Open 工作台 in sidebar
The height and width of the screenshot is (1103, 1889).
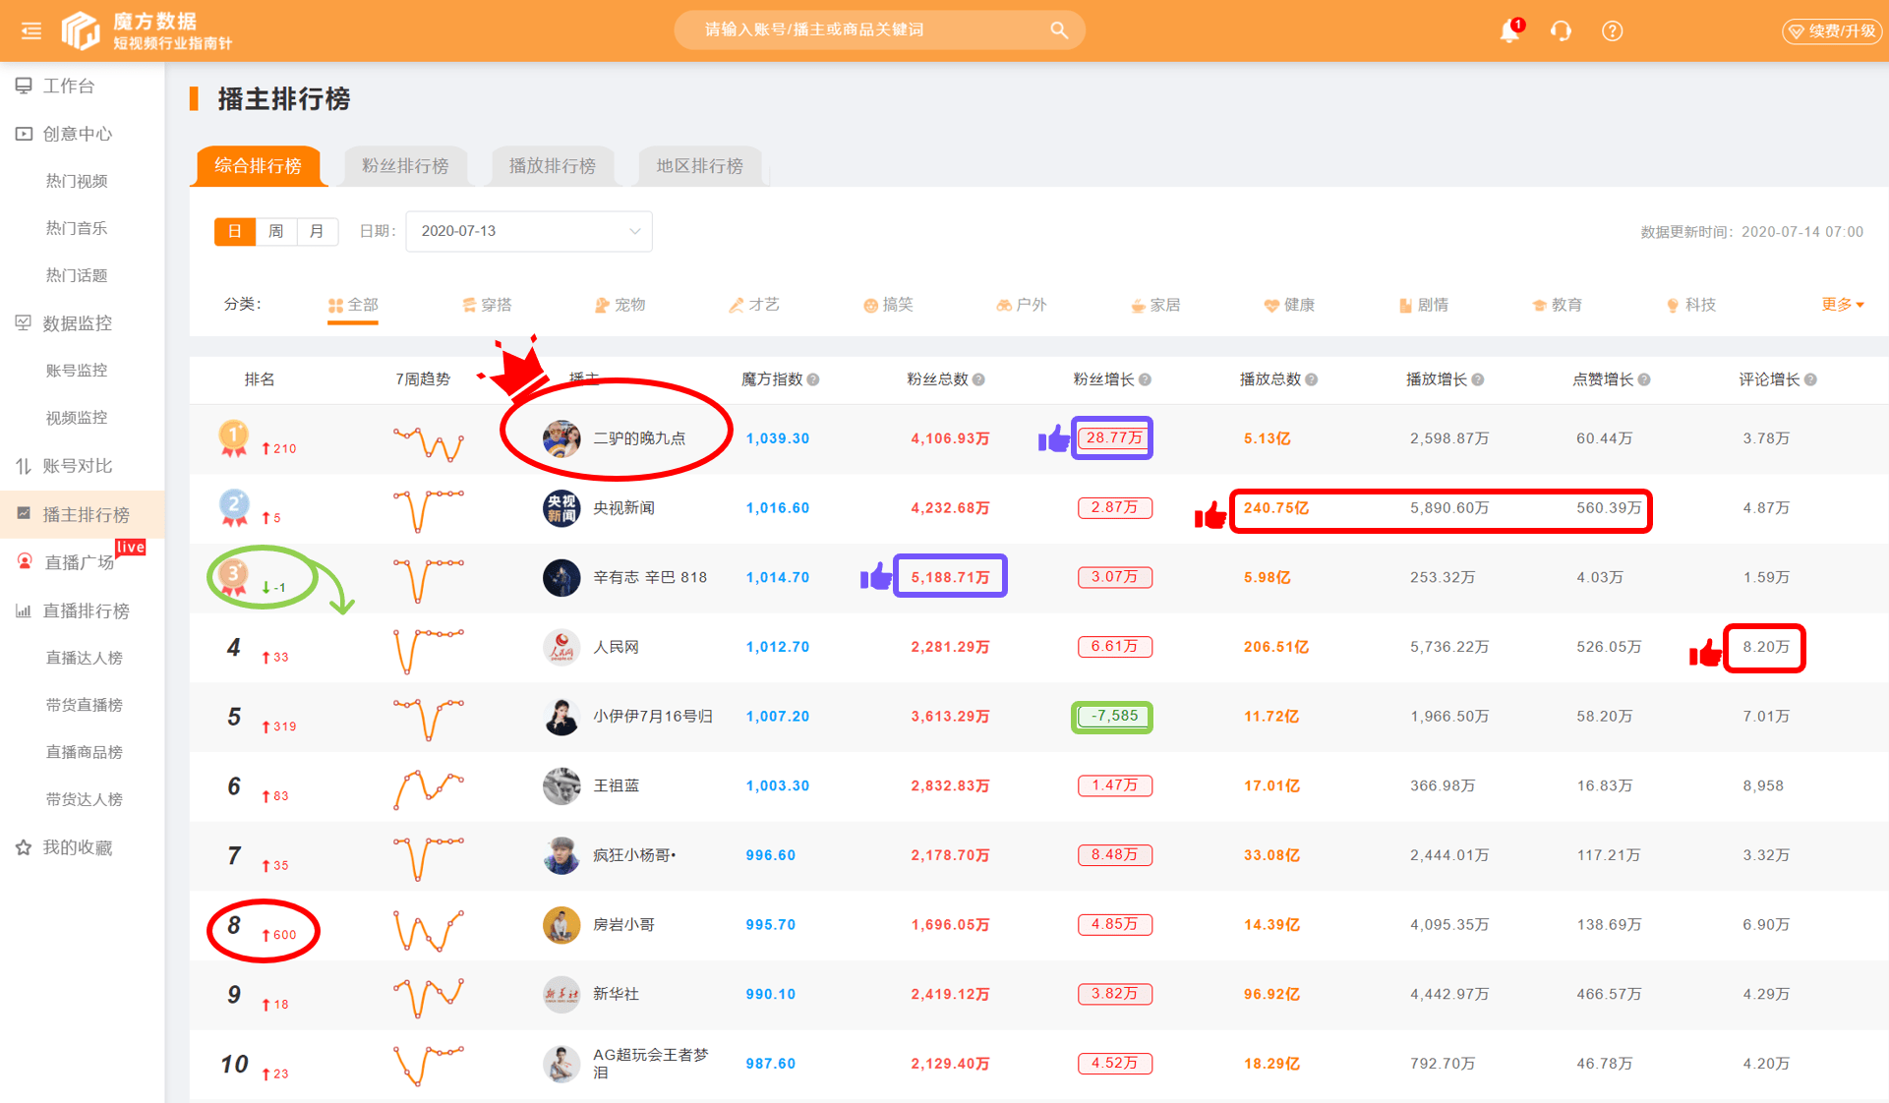pos(68,86)
